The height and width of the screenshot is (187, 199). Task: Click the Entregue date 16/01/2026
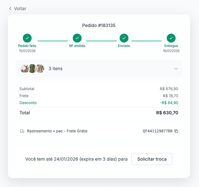pos(171,51)
